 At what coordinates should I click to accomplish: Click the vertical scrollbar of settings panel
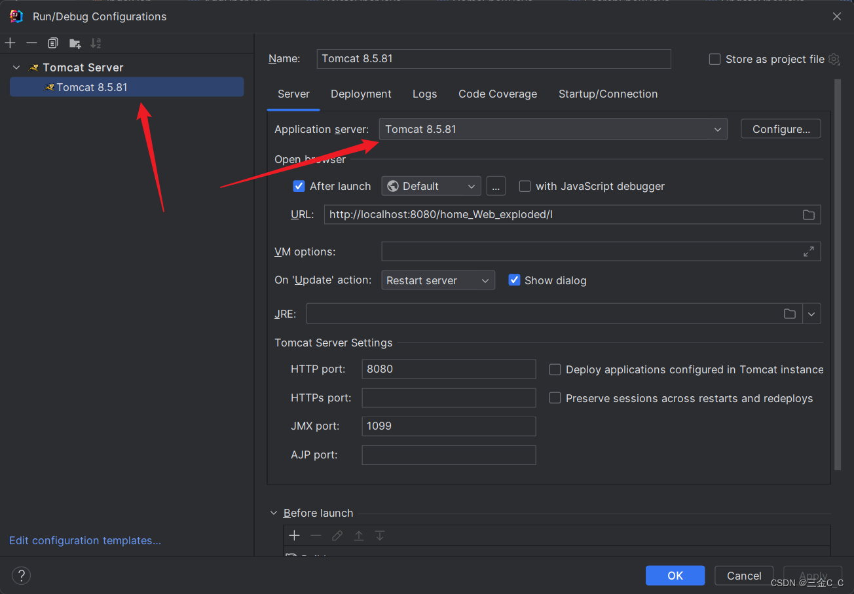(838, 275)
